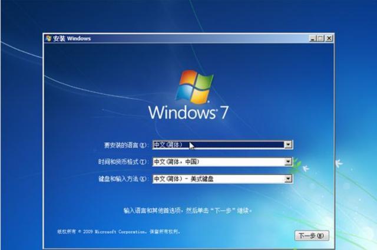Image resolution: width=377 pixels, height=250 pixels.
Task: Click the 输入语言和其他首选项 instruction text
Action: coord(187,210)
